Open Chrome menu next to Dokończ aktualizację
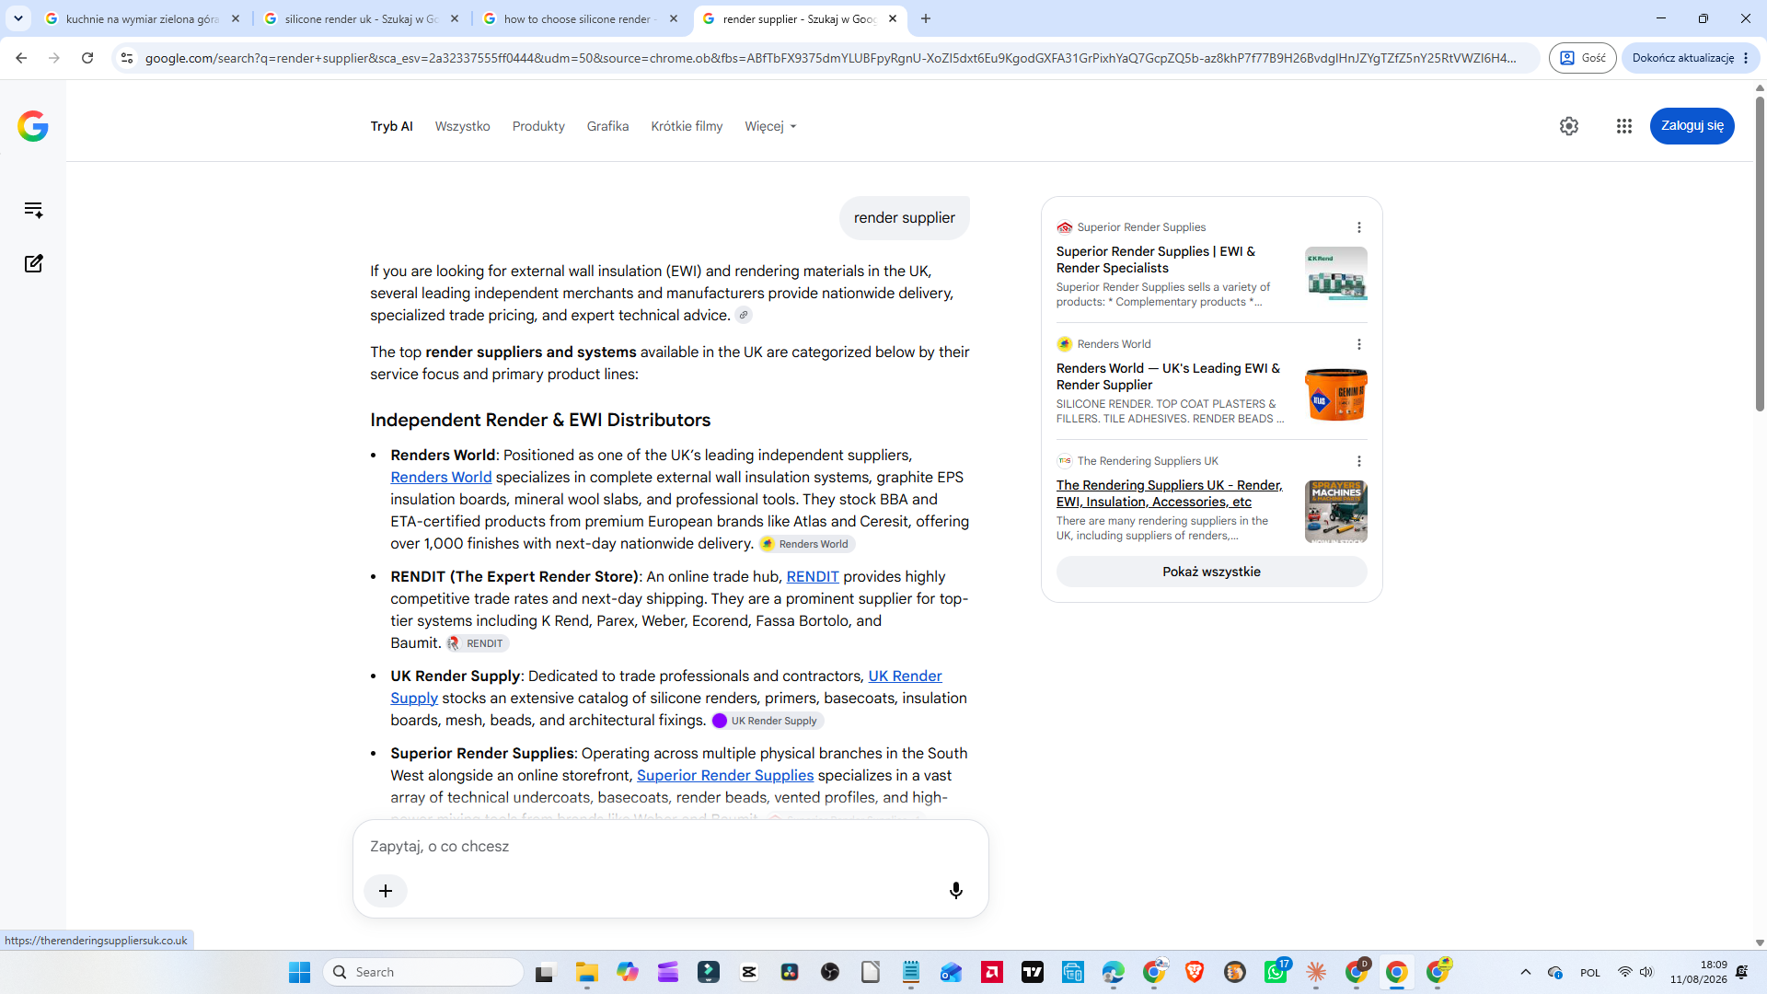The width and height of the screenshot is (1767, 994). click(x=1746, y=58)
